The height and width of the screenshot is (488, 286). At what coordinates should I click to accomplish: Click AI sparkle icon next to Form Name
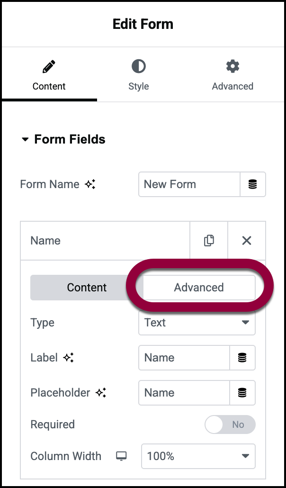pos(90,185)
